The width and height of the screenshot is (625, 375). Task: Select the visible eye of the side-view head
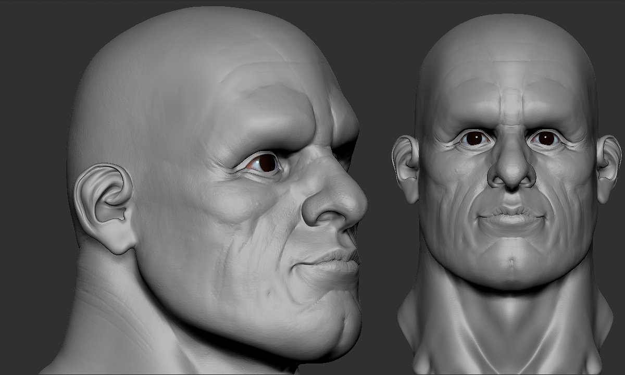pos(264,164)
